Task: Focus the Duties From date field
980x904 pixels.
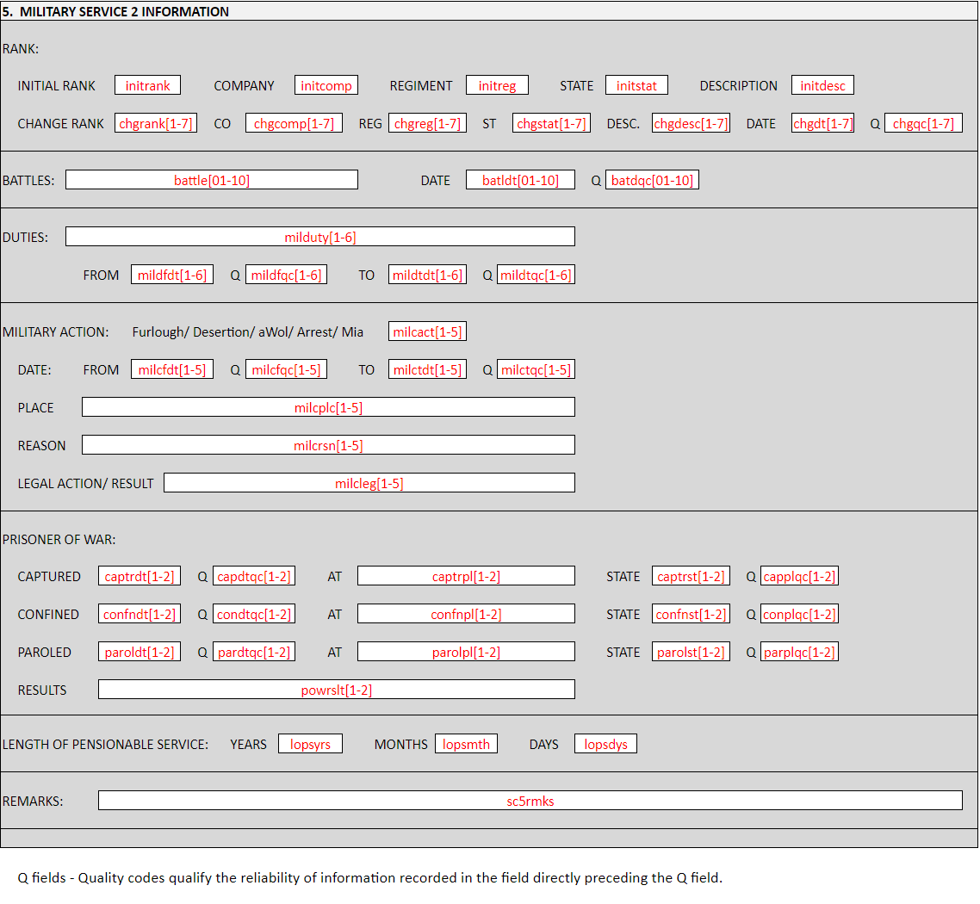Action: tap(172, 275)
